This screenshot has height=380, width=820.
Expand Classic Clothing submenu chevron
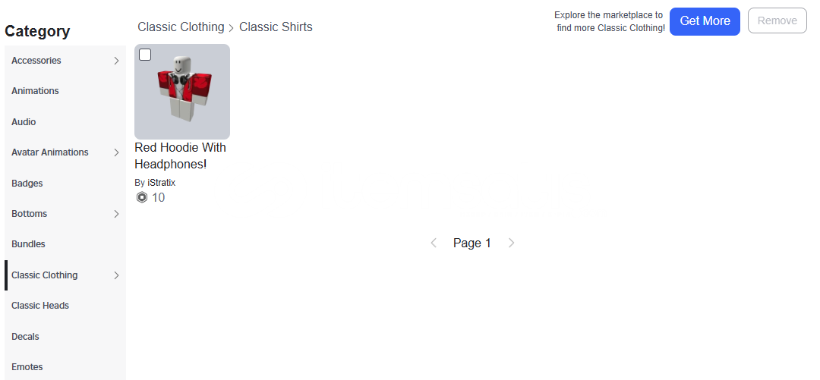point(116,275)
